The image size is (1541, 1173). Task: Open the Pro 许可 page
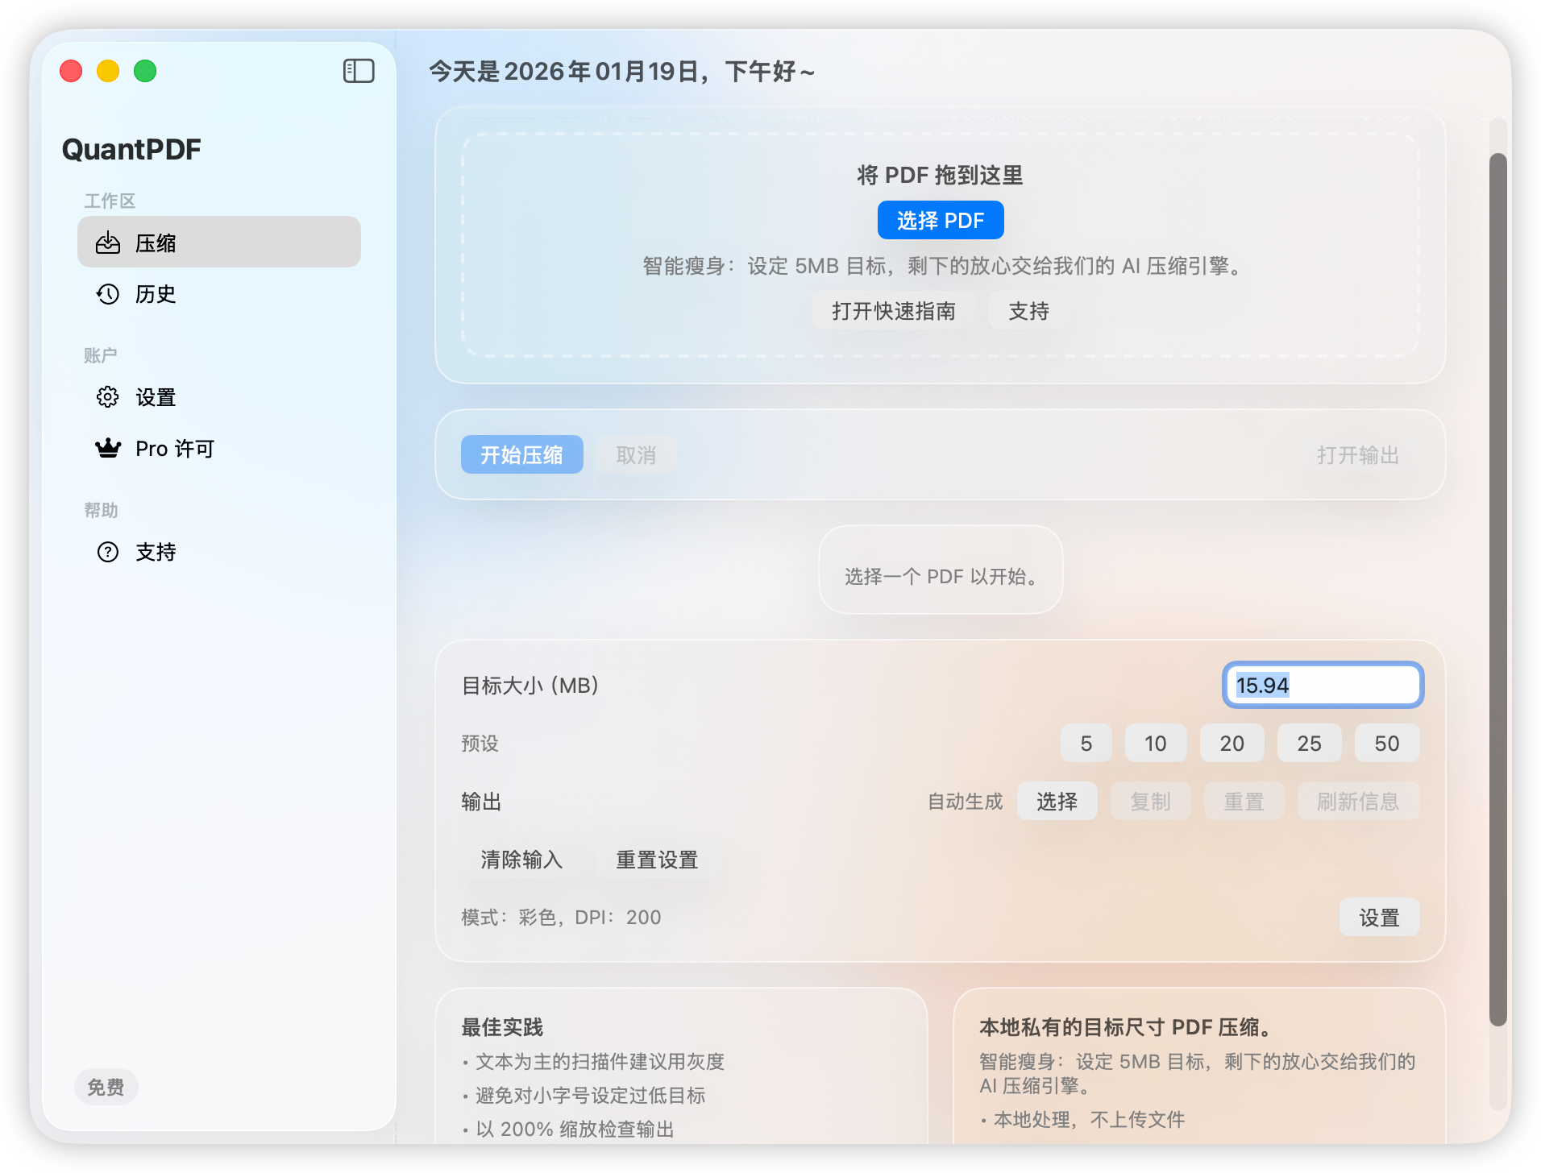tap(173, 448)
